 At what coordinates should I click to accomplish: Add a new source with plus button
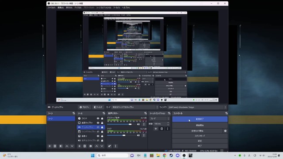tap(80, 146)
